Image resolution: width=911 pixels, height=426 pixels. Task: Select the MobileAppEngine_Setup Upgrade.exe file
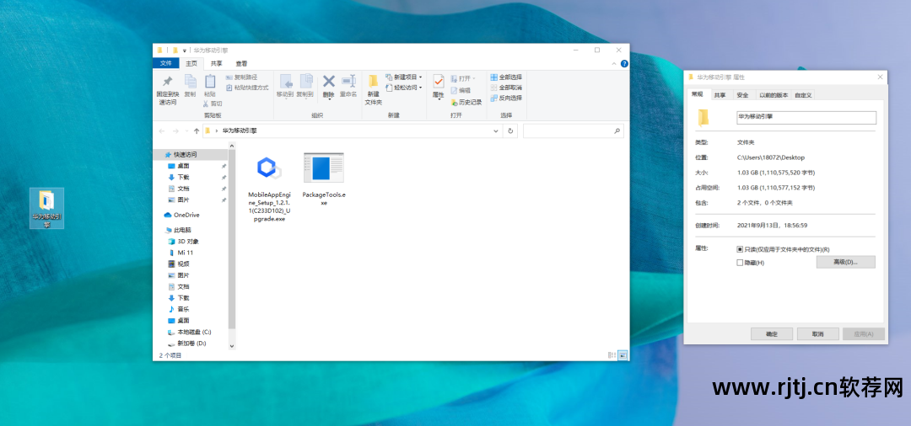tap(269, 189)
